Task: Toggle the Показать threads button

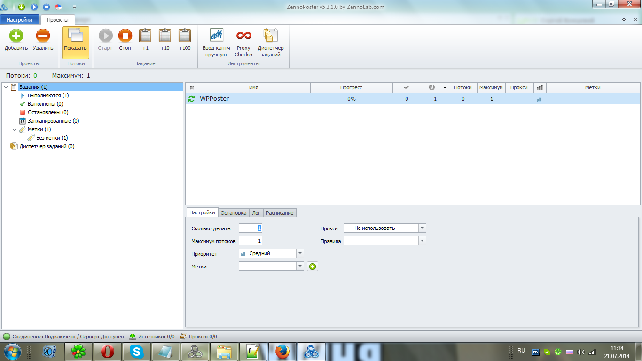Action: coord(76,42)
